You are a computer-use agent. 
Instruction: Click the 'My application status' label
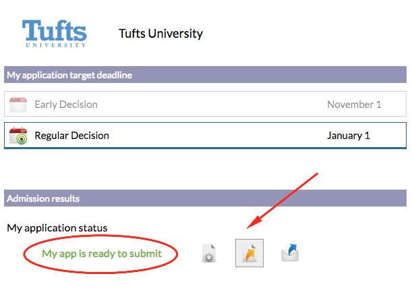tap(57, 228)
